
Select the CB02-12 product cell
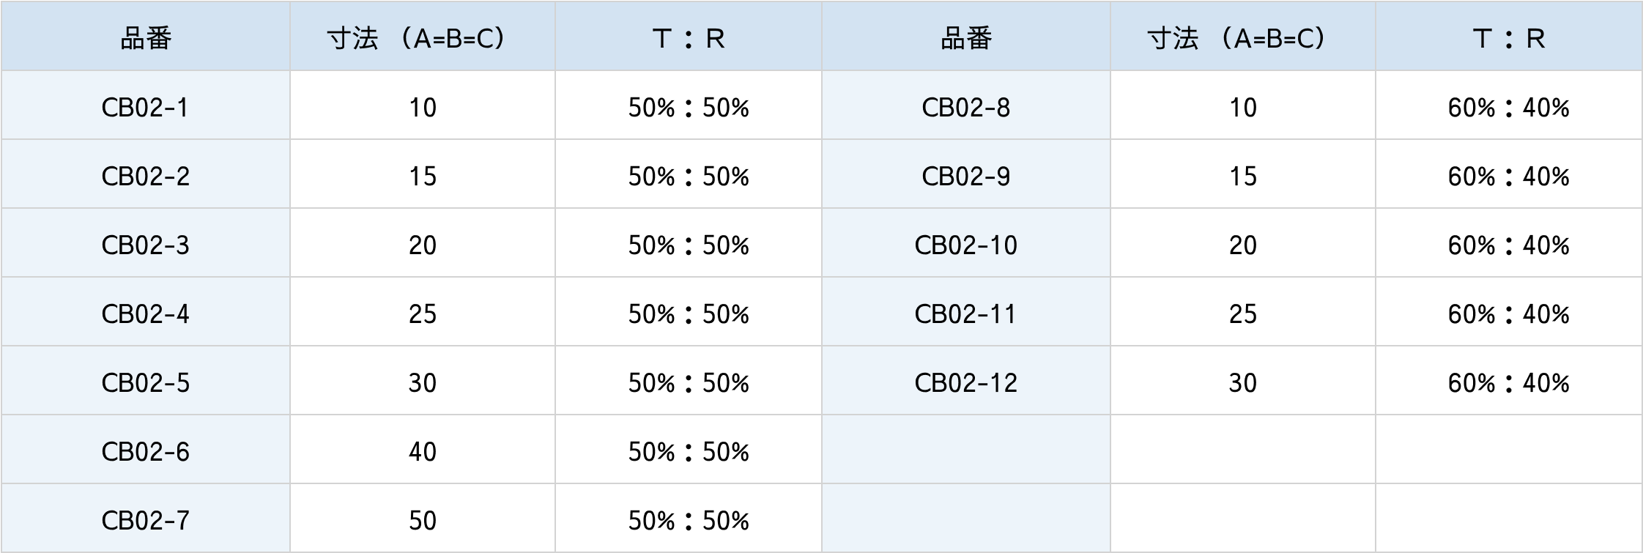[965, 383]
